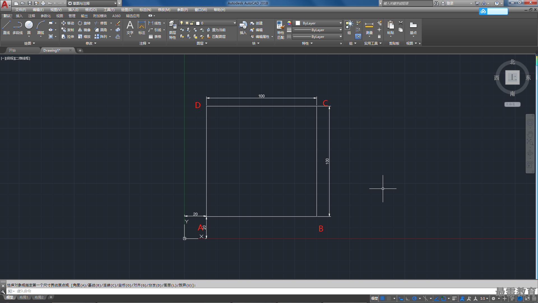The width and height of the screenshot is (538, 303).
Task: Toggle snap mode dotted-grid icon in status bar
Action: click(x=389, y=298)
